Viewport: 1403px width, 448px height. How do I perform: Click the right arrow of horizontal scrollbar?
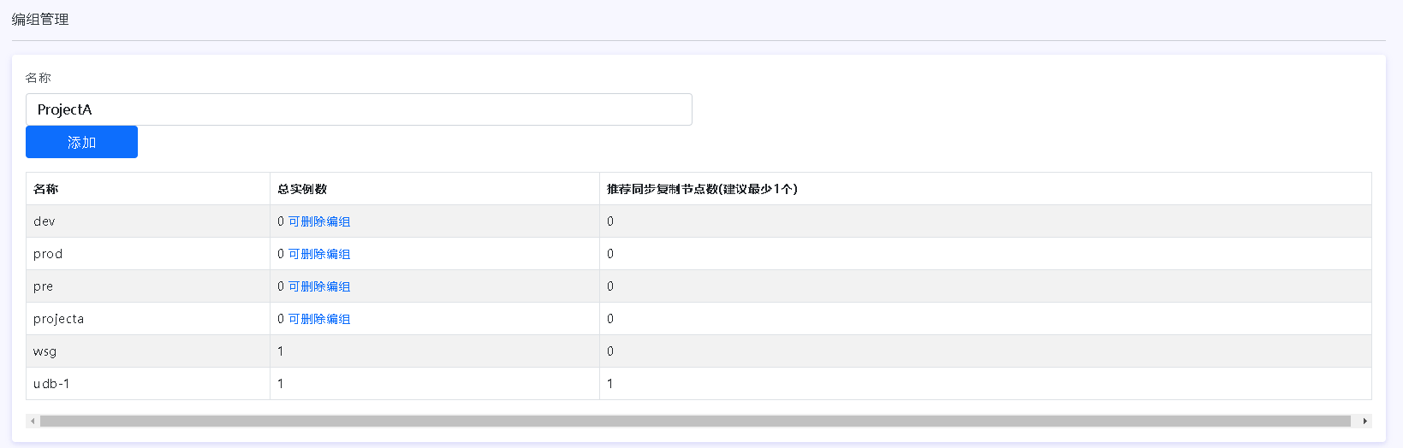coord(1364,421)
